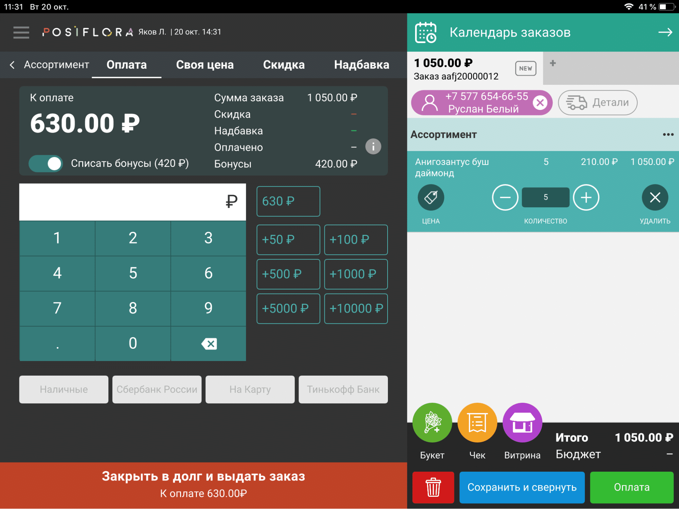Tap keypad digit 2

pos(133,238)
